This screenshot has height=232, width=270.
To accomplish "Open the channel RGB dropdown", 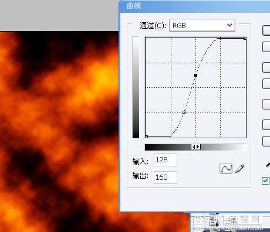I will pyautogui.click(x=202, y=25).
